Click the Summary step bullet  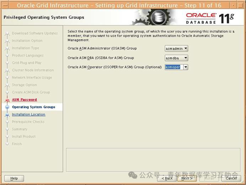pos(7,129)
